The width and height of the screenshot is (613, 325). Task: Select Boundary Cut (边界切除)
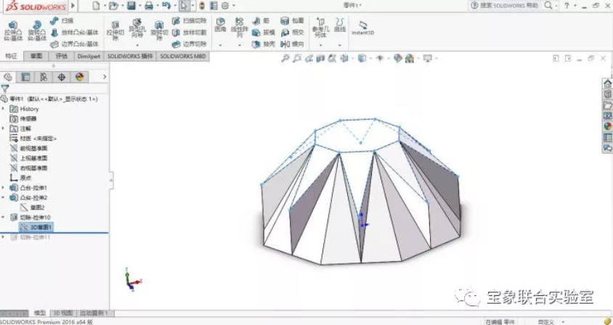[190, 44]
